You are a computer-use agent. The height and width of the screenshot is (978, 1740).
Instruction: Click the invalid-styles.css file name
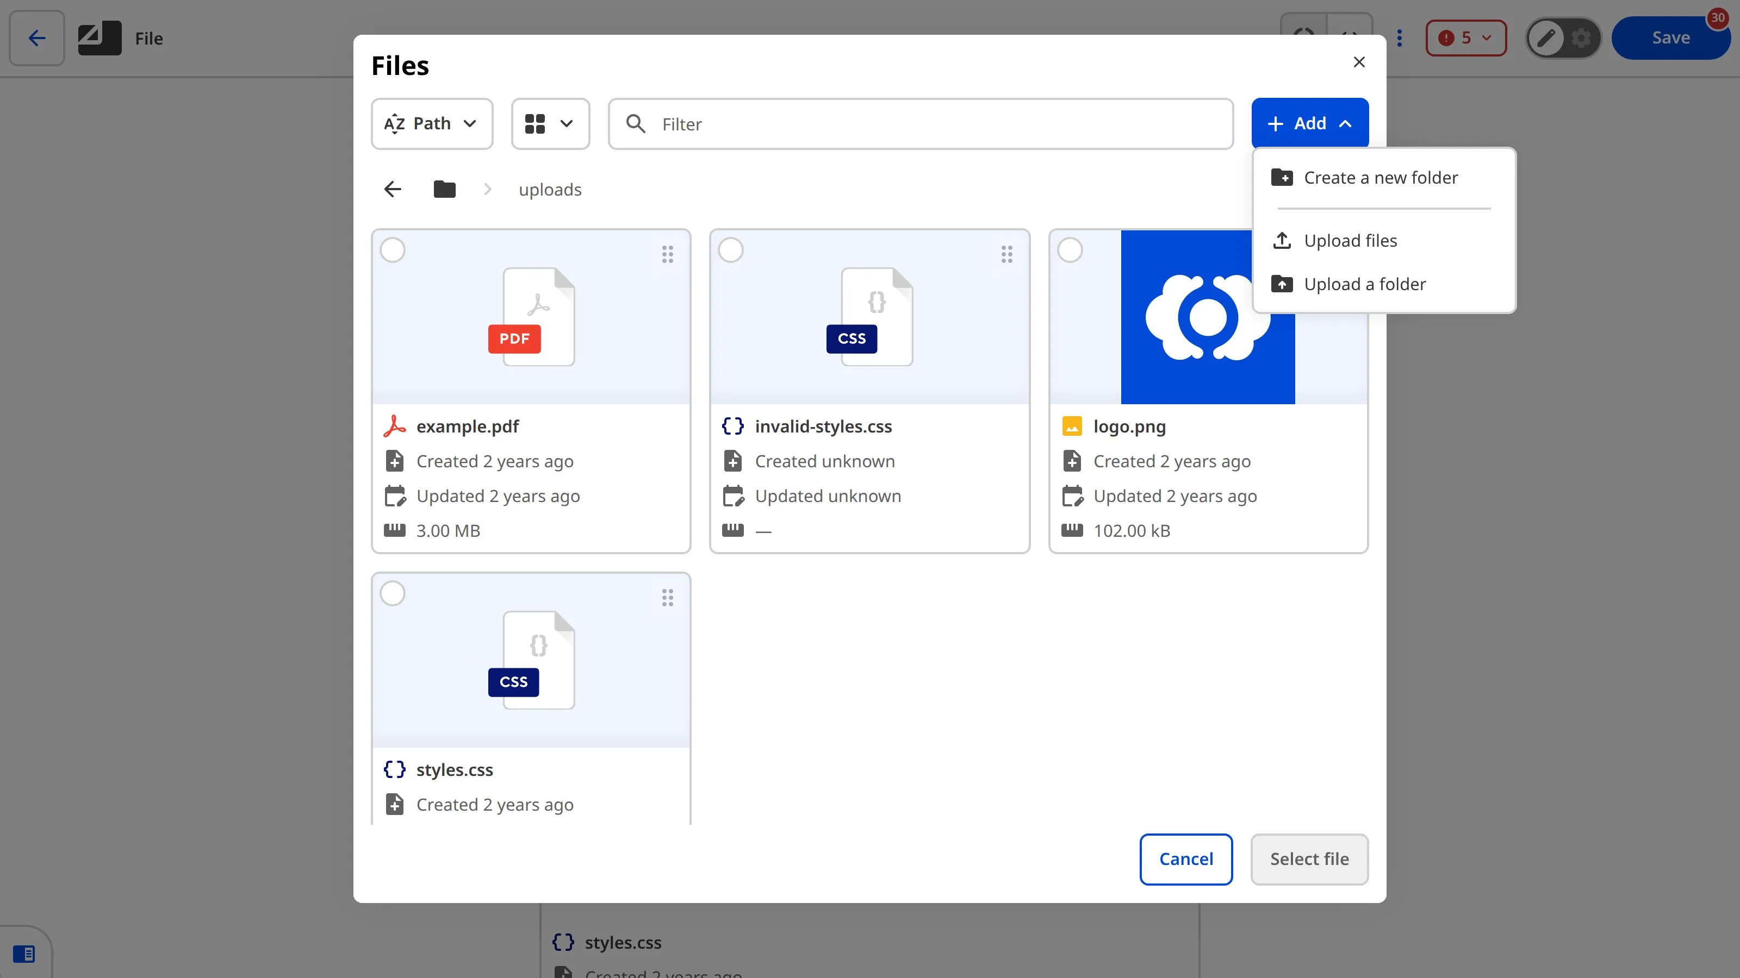pos(823,427)
